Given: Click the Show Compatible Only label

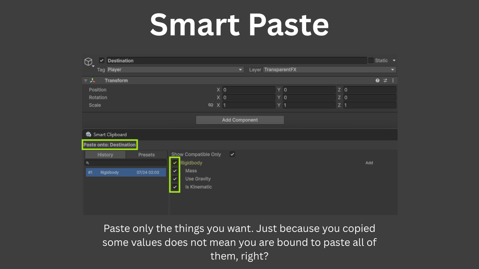Looking at the screenshot, I should 196,154.
